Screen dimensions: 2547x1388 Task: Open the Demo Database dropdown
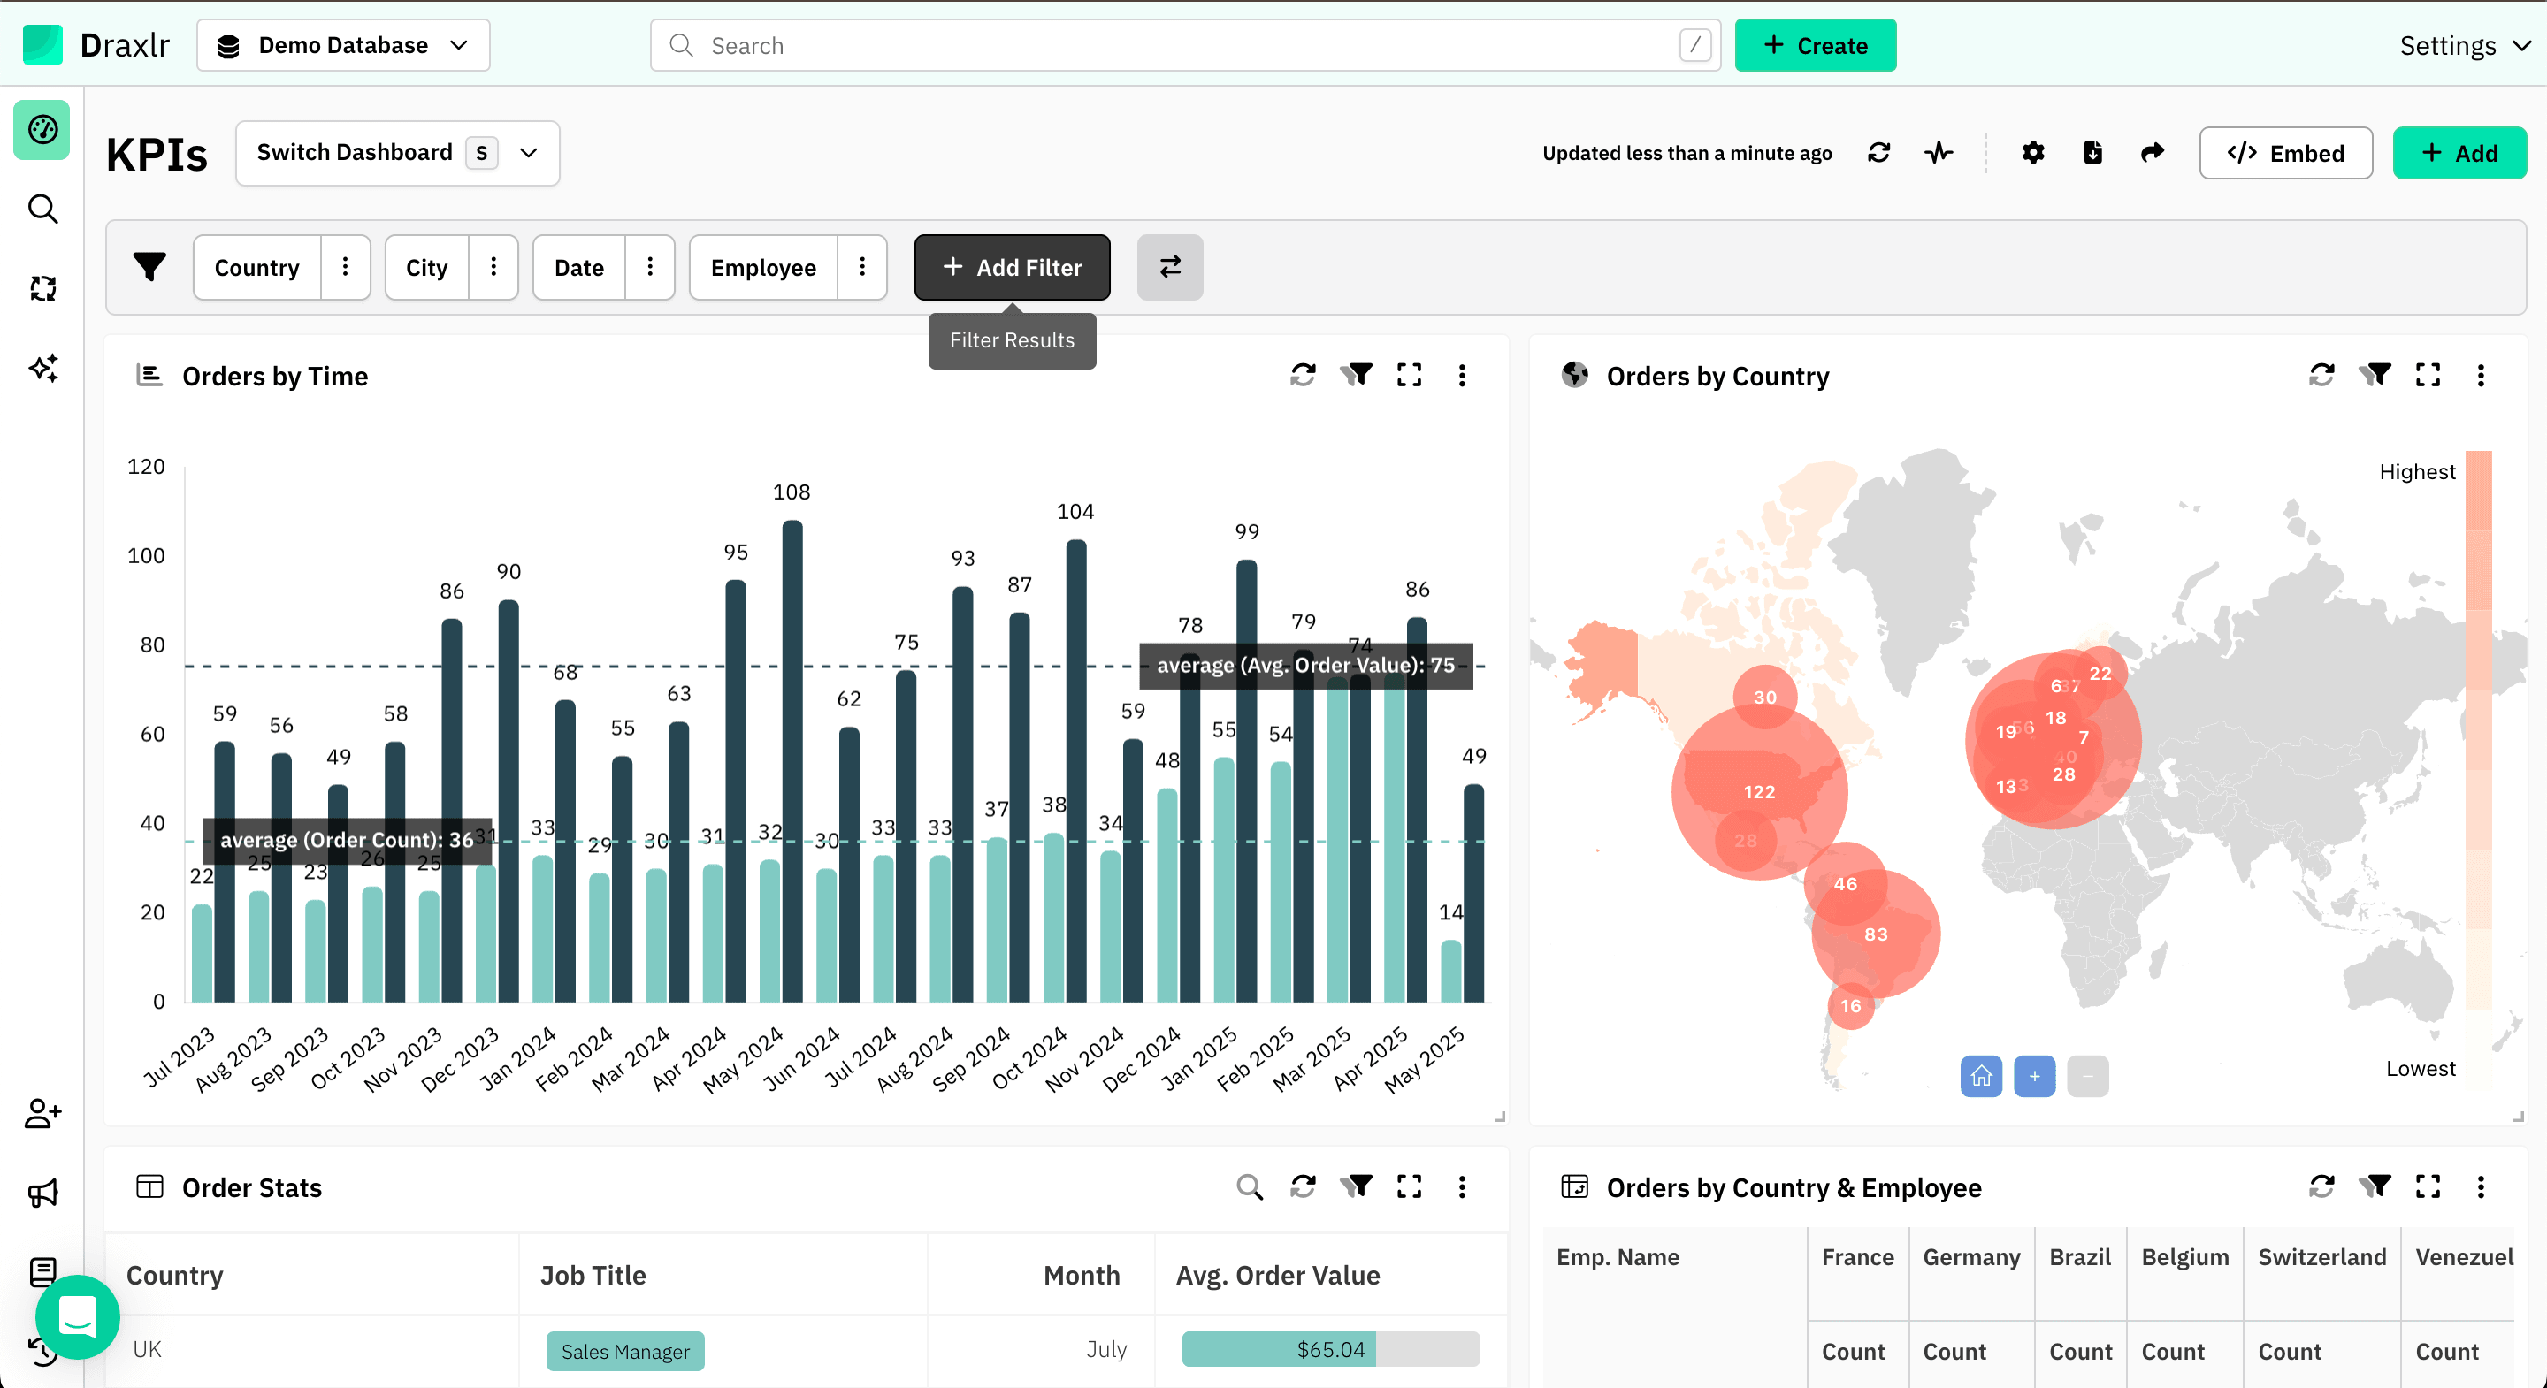[x=343, y=45]
